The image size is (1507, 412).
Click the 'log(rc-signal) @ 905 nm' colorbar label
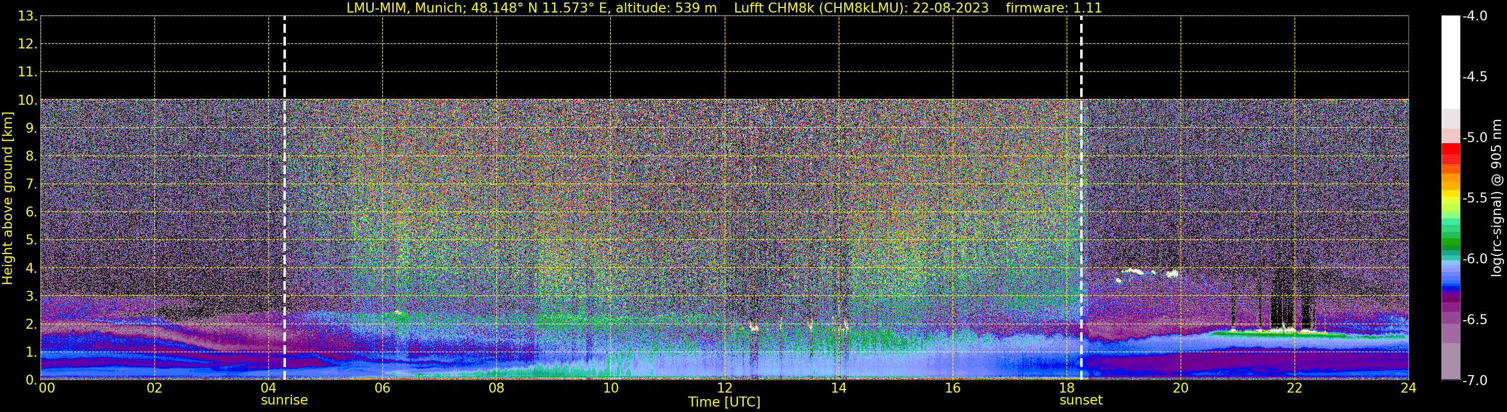[1497, 198]
